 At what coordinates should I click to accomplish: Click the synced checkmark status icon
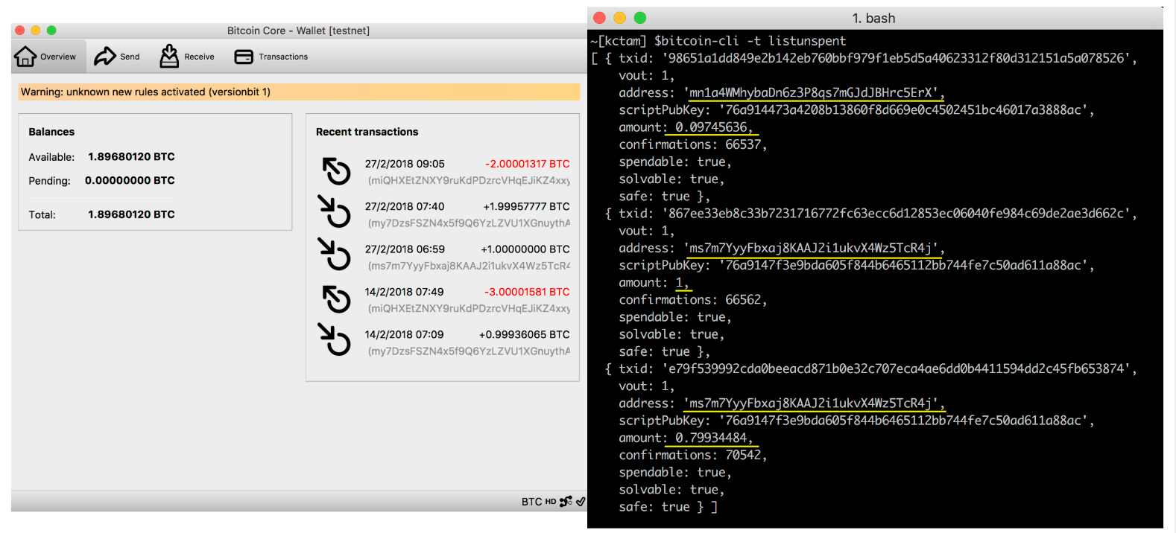coord(581,502)
